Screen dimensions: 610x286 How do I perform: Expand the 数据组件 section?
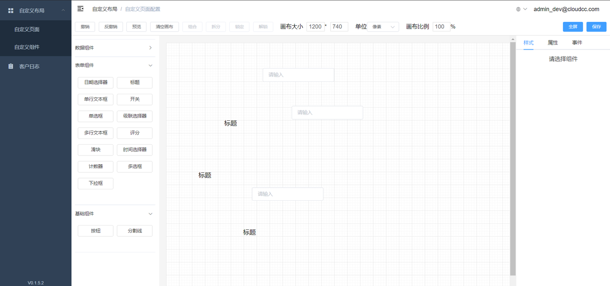pyautogui.click(x=150, y=48)
